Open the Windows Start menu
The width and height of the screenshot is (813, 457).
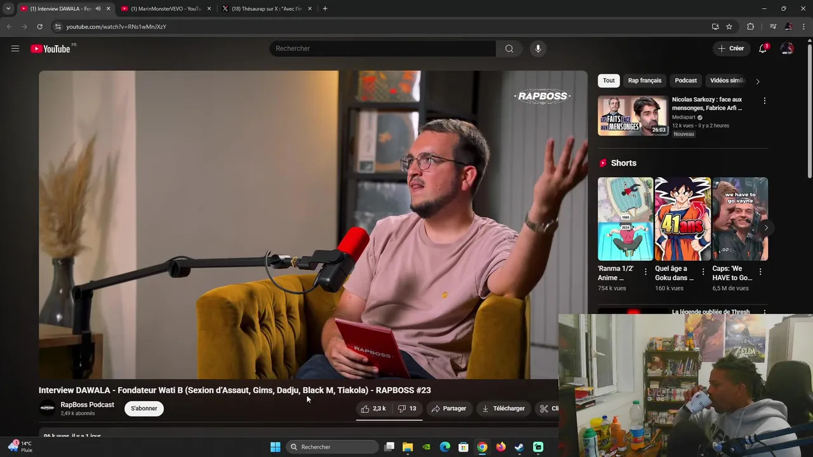[x=275, y=447]
